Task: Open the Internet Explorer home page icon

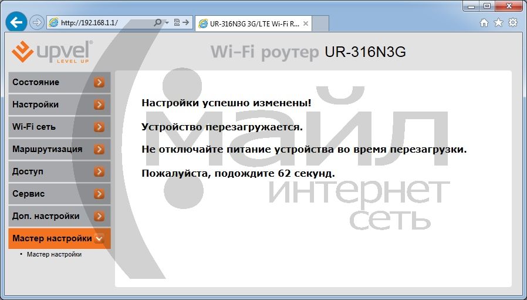Action: point(484,23)
